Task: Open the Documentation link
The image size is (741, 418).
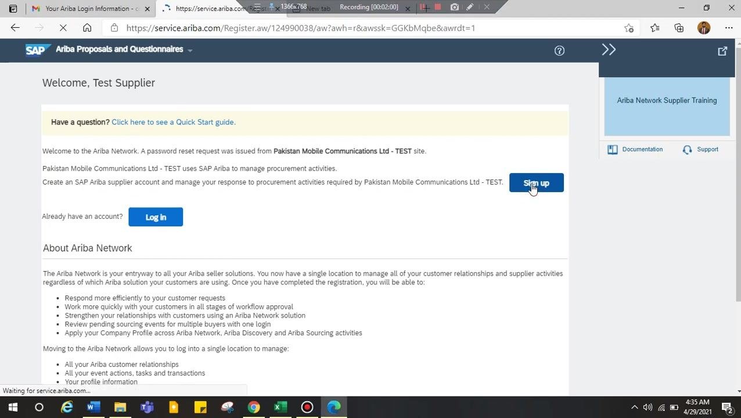Action: click(x=642, y=149)
